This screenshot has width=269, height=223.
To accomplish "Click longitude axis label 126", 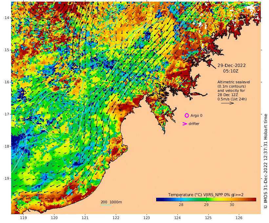I will (239, 218).
